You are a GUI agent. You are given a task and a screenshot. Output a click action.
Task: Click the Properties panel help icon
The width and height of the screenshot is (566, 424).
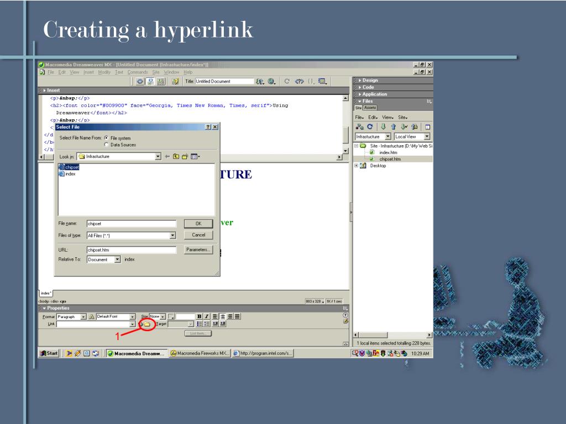pos(345,315)
